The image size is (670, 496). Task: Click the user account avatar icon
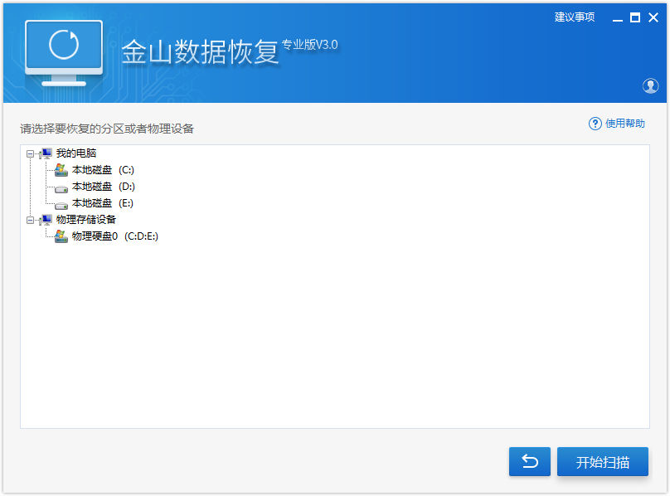pos(650,85)
